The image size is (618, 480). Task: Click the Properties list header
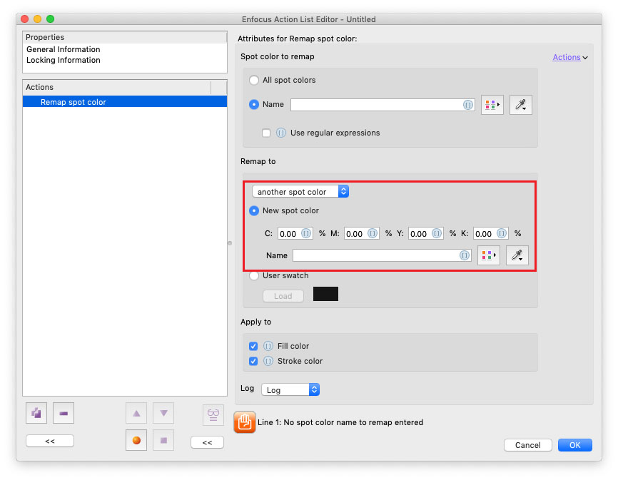(x=125, y=37)
